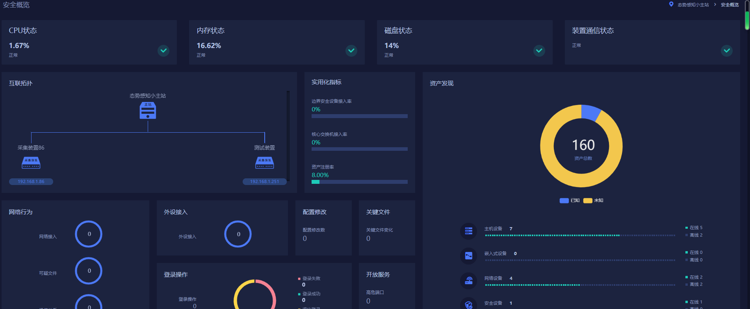
Task: Click the 装置通信状态 green check icon
Action: pos(727,50)
